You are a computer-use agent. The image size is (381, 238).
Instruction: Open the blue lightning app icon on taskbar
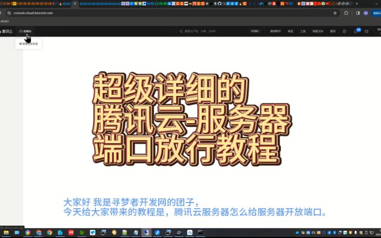coord(157,233)
